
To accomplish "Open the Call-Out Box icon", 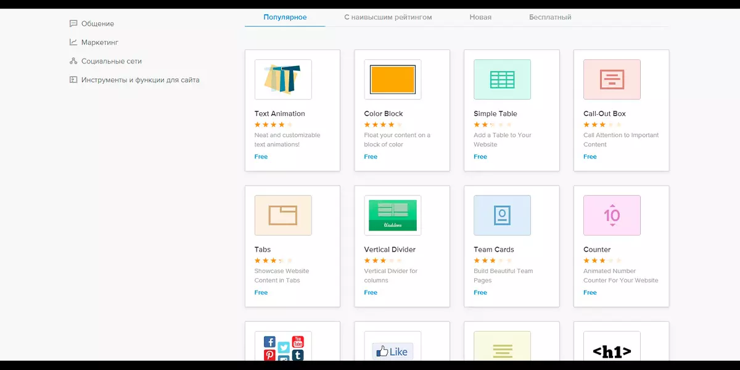I will (612, 80).
